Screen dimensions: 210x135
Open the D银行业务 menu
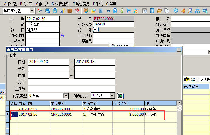[60, 4]
